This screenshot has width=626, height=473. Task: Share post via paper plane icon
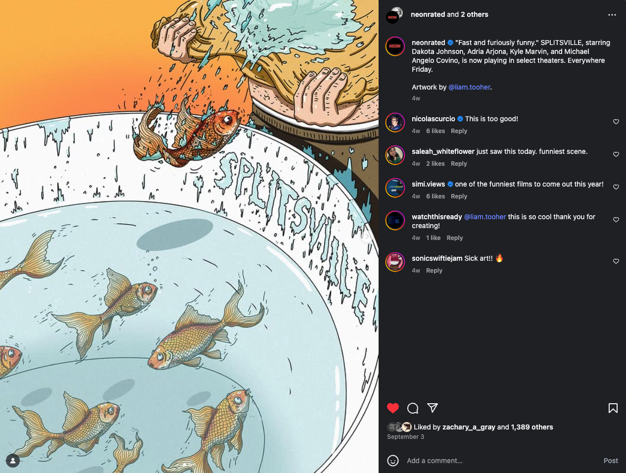(x=433, y=408)
